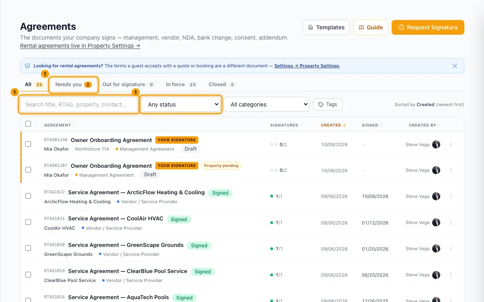
Task: Click signed date 06/20/2026
Action: point(375,275)
